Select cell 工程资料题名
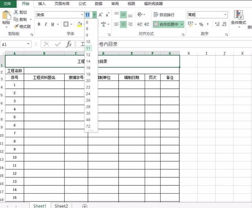The height and width of the screenshot is (208, 252). [44, 78]
